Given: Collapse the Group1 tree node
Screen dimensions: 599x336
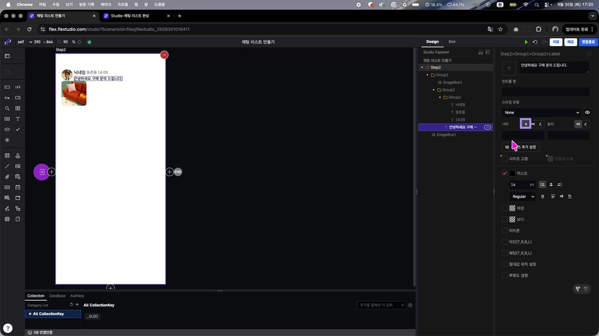Looking at the screenshot, I should (427, 75).
